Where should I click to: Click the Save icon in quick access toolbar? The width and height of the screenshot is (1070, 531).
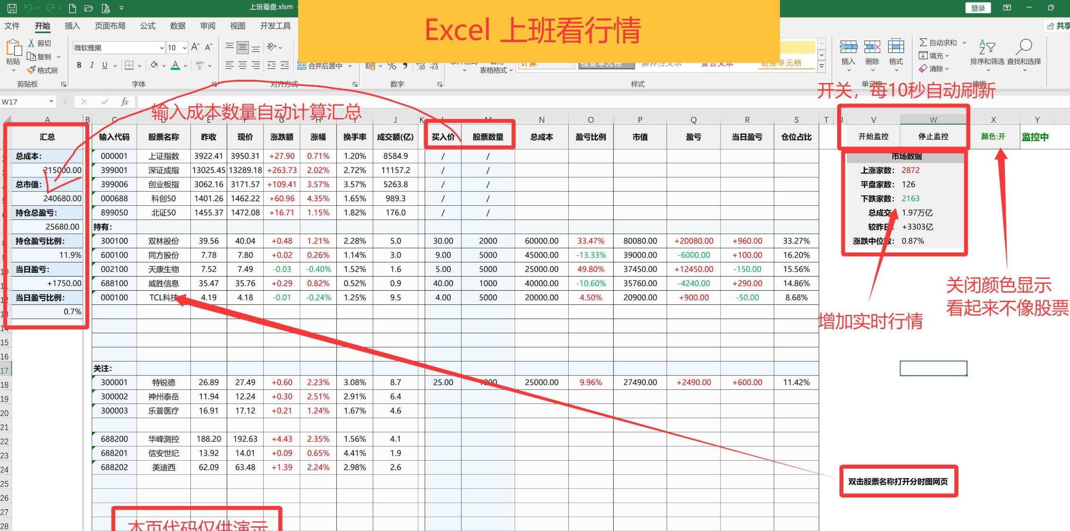click(12, 8)
